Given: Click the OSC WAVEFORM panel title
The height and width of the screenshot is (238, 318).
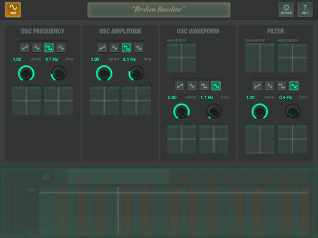Looking at the screenshot, I should point(198,31).
